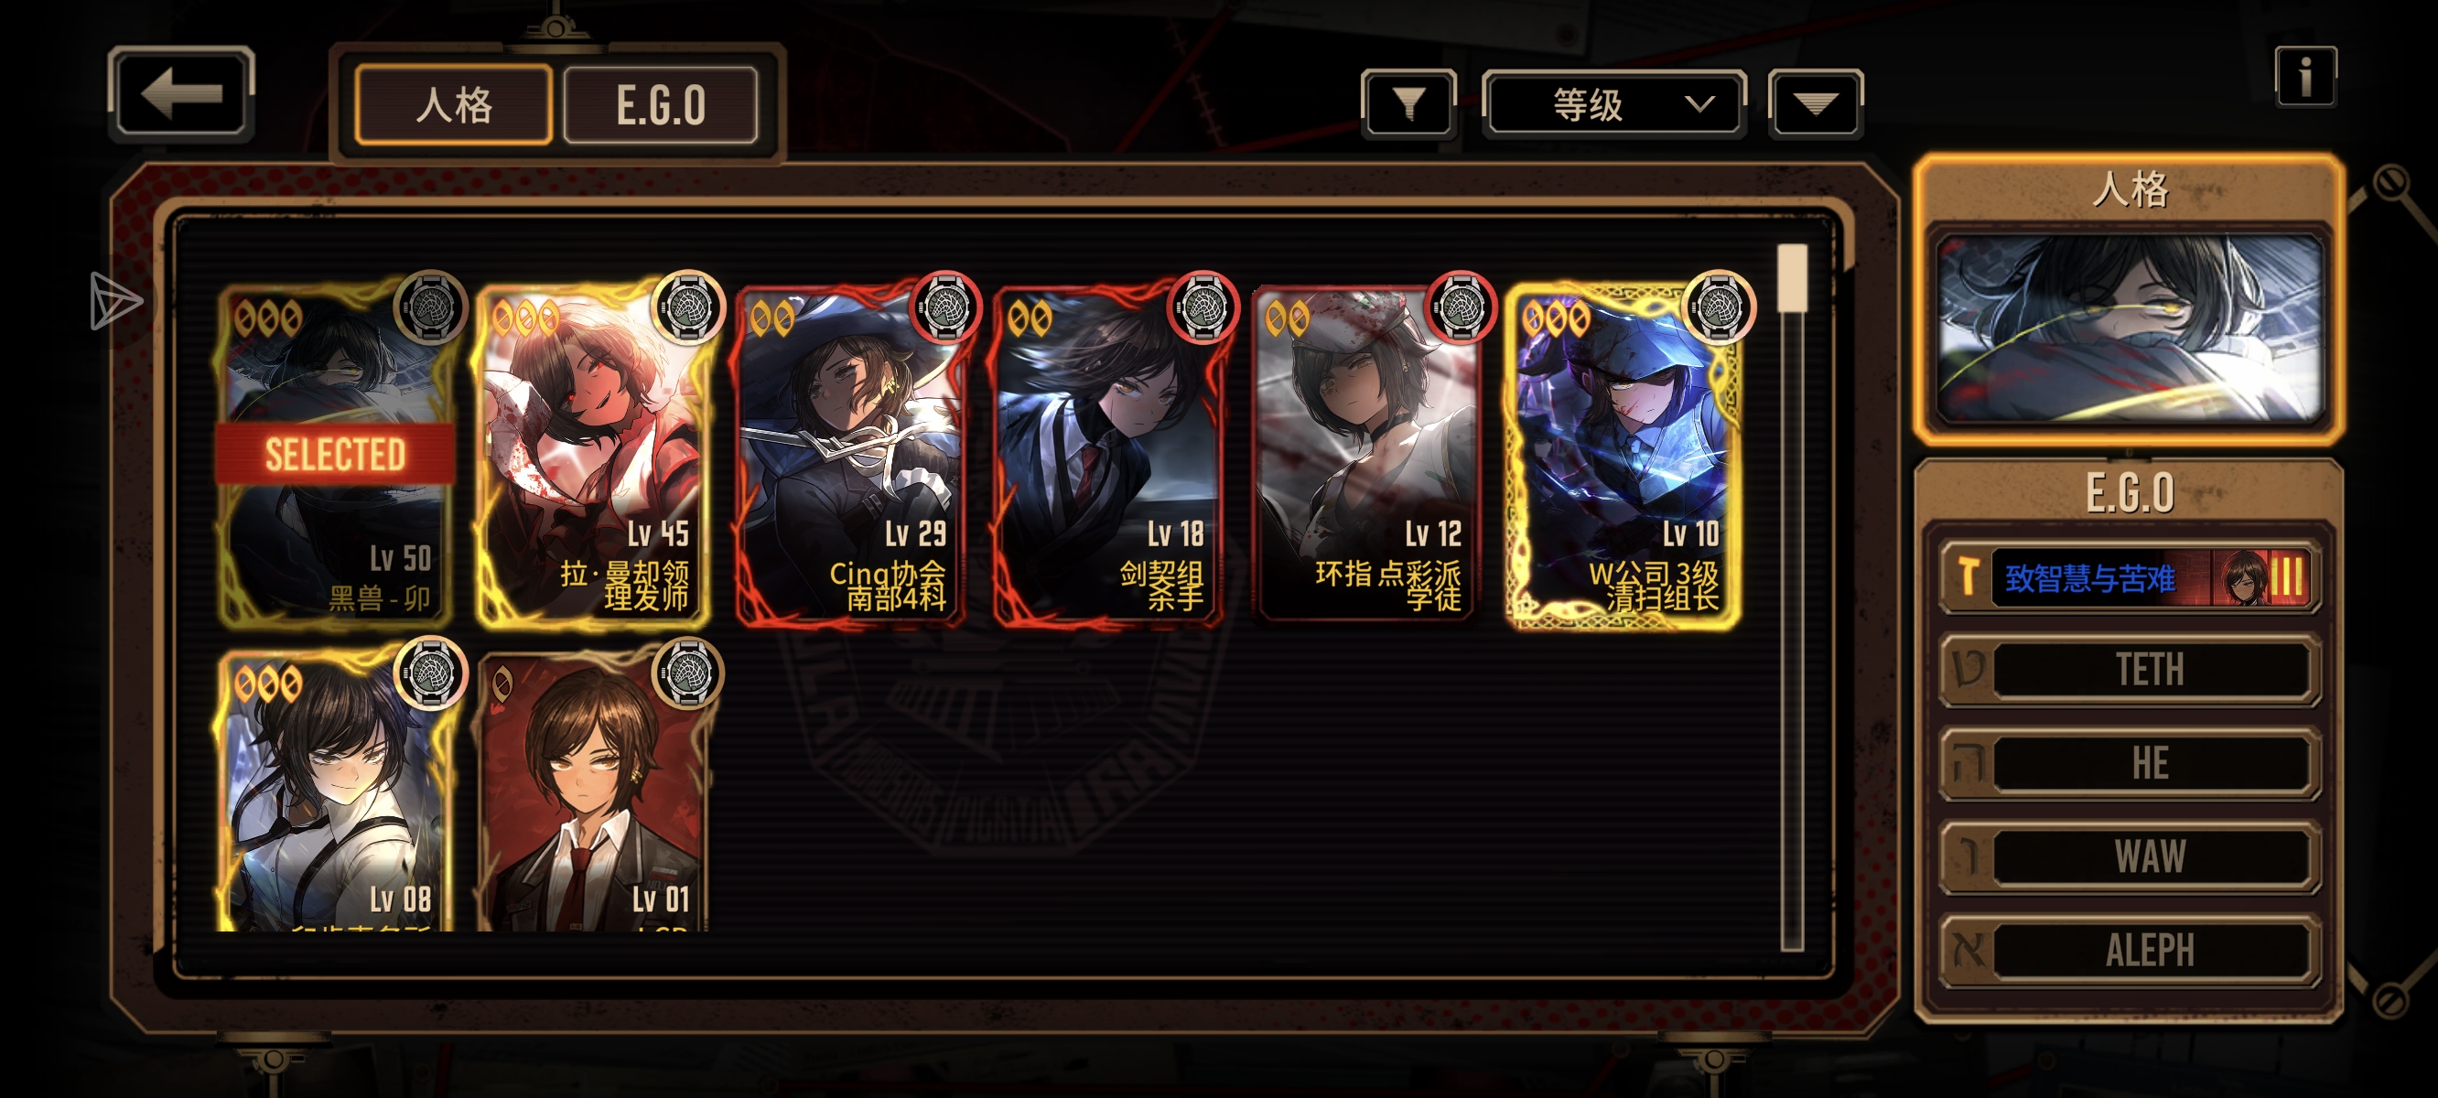This screenshot has width=2438, height=1098.
Task: Click the watch icon on Lv 45 card
Action: coord(688,306)
